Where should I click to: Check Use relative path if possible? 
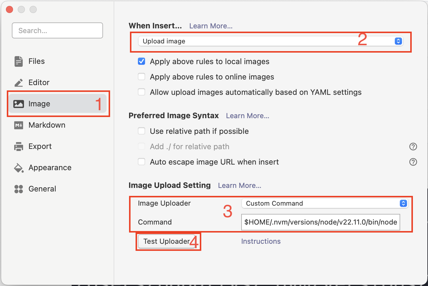coord(141,131)
